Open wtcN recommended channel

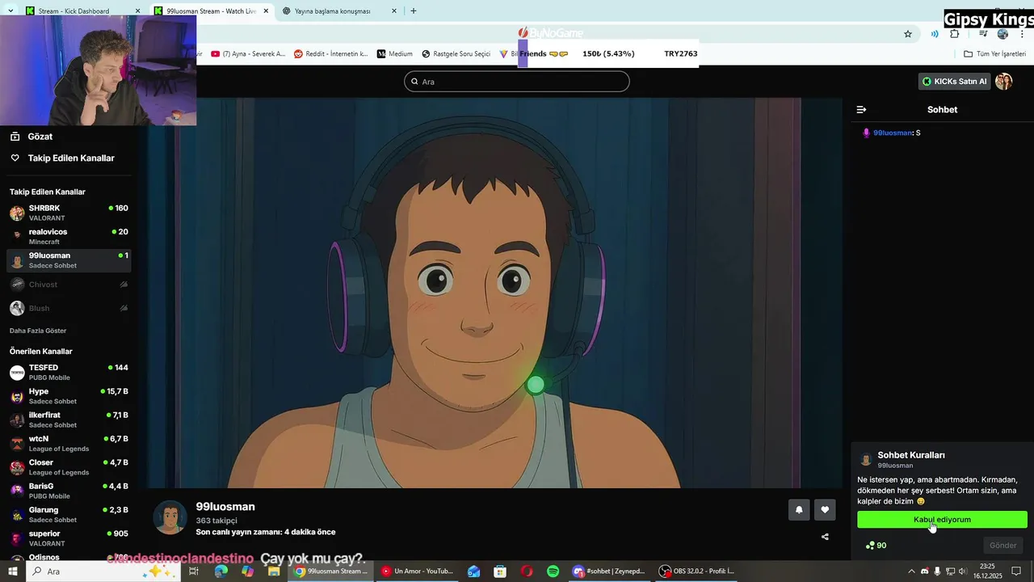[x=69, y=443]
